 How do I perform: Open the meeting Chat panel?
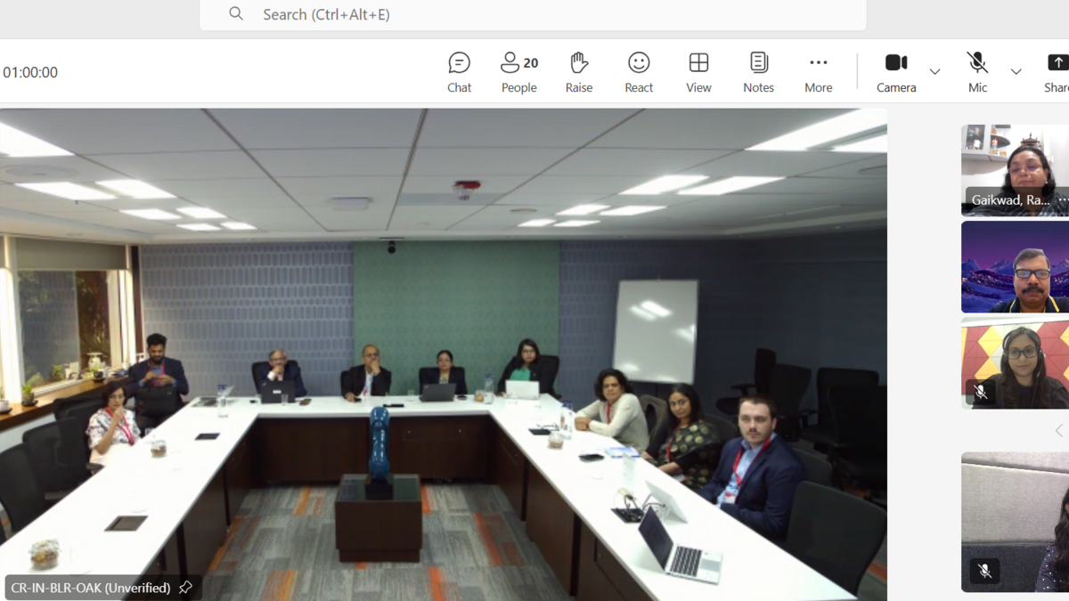[459, 72]
